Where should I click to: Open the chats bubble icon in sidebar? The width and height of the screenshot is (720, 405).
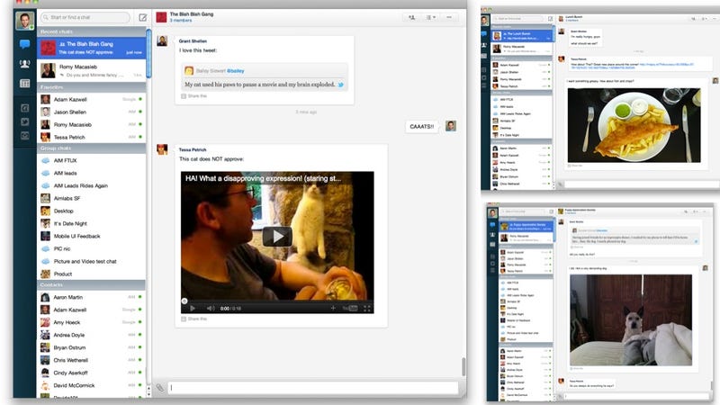click(x=25, y=44)
